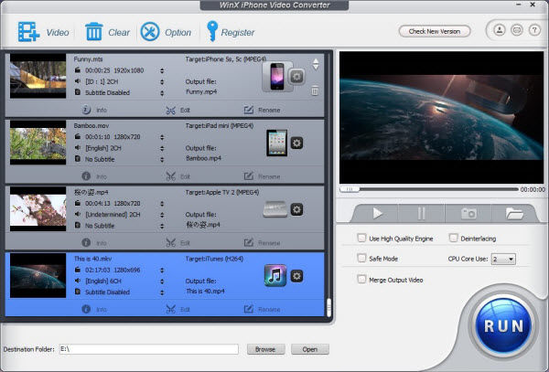The image size is (549, 372).
Task: Select the cherry blossom video thumbnail
Action: click(38, 208)
